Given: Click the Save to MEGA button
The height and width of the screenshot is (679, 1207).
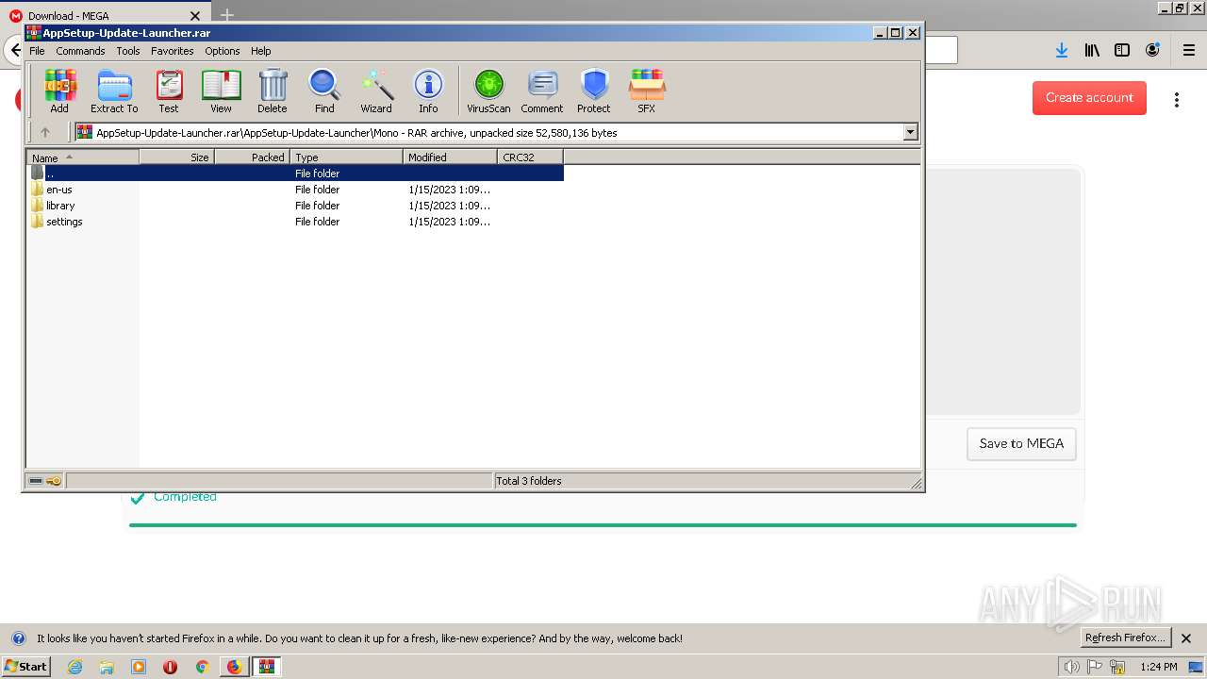Looking at the screenshot, I should click(1021, 443).
